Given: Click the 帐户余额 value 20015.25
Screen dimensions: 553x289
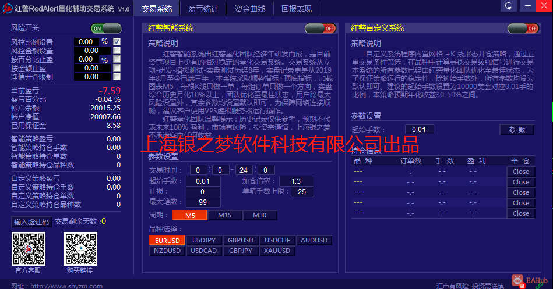Looking at the screenshot, I should 105,108.
